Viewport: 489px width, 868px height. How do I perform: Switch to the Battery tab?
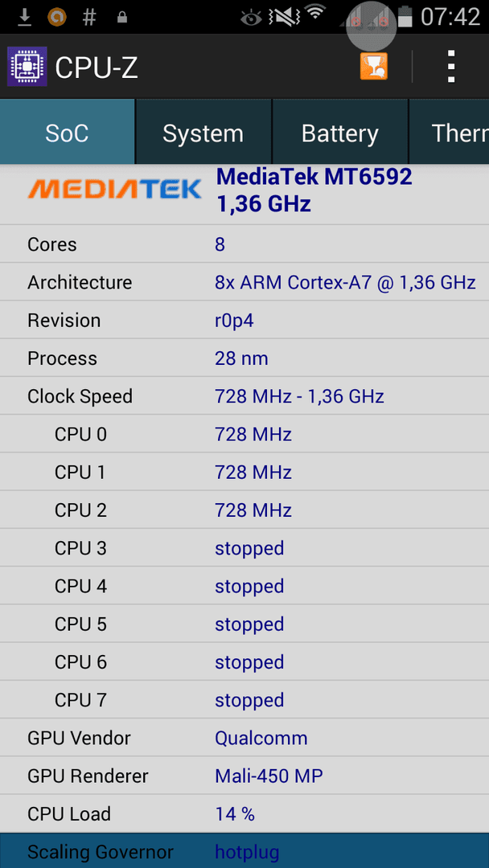coord(340,133)
